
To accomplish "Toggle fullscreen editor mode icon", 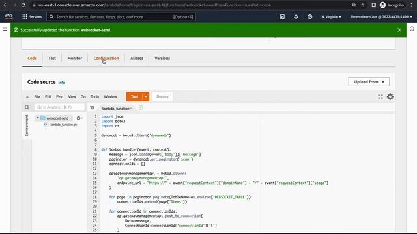I will [381, 97].
